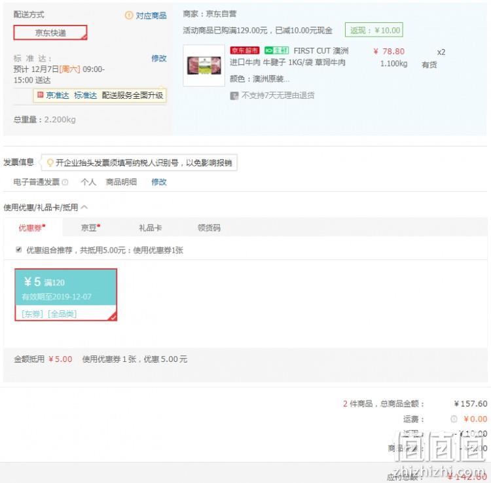Click the 不支持7天无理由退货 icon

pos(234,96)
